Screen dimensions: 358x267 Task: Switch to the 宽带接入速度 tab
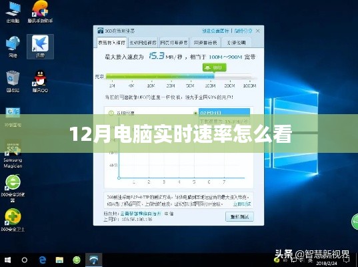111,43
